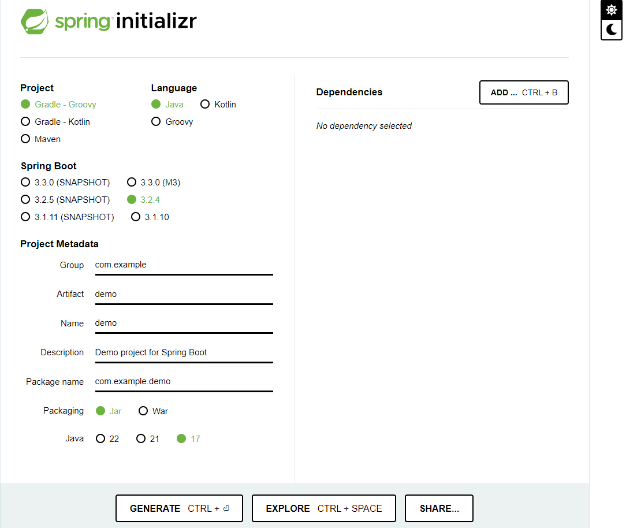Pick Java version 17

pos(188,439)
